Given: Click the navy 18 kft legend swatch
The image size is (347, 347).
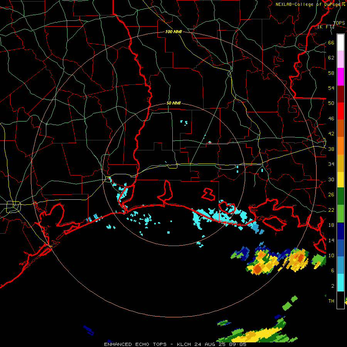Looking at the screenshot, I should point(340,231).
